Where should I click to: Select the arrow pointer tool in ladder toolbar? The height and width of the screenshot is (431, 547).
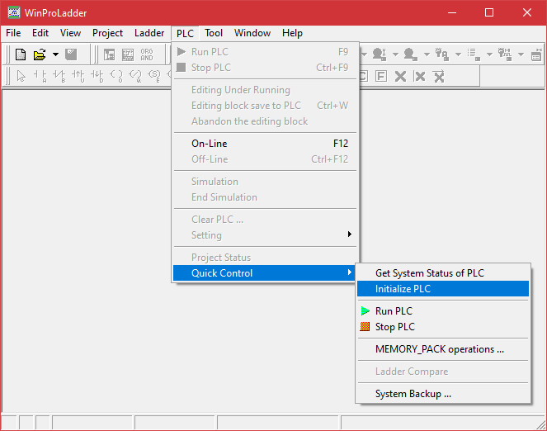click(21, 75)
